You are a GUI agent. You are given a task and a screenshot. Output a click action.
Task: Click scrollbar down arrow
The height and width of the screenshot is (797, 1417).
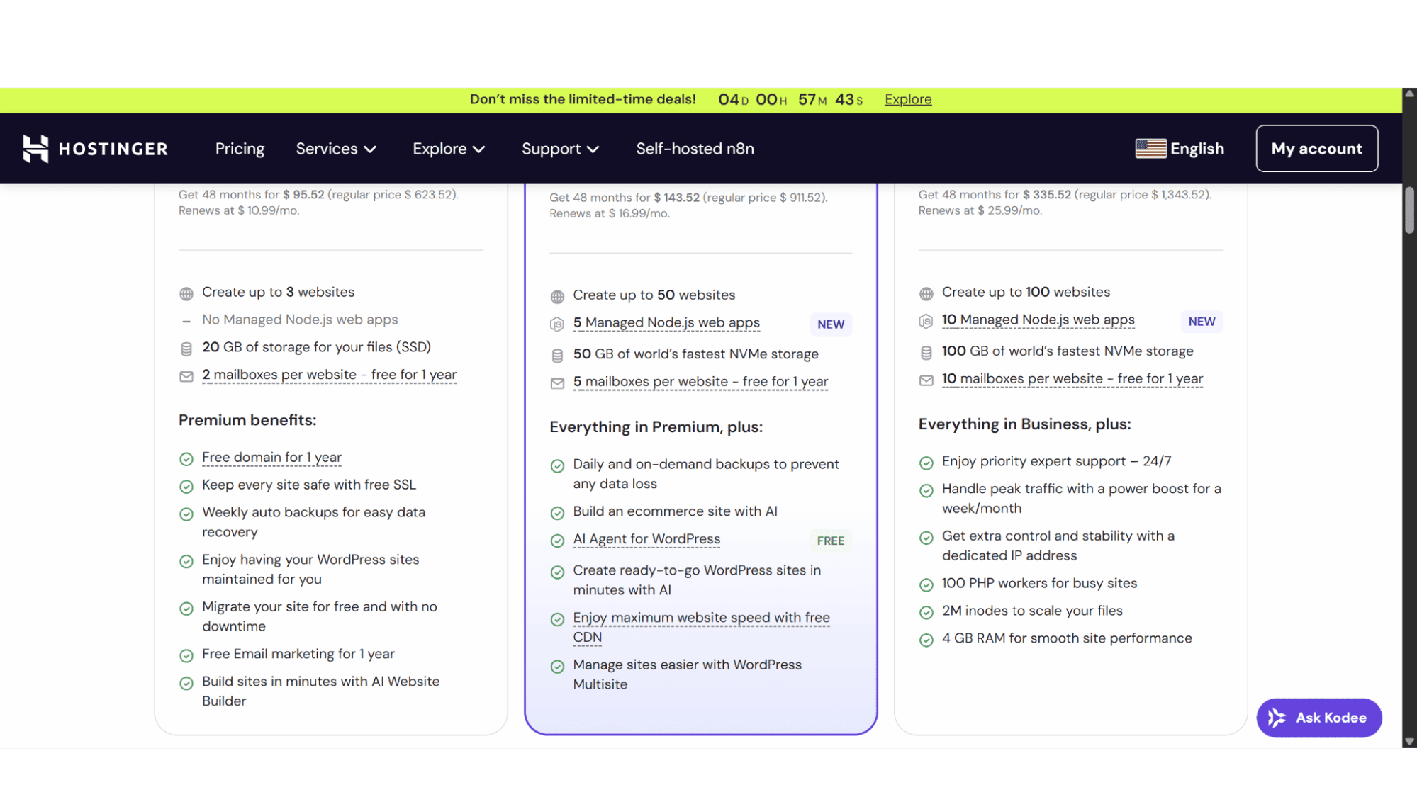(x=1409, y=742)
